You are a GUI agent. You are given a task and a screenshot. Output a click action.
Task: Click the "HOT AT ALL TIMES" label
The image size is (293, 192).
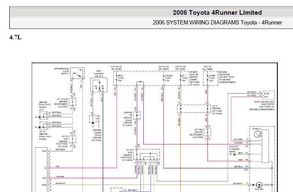(208, 68)
